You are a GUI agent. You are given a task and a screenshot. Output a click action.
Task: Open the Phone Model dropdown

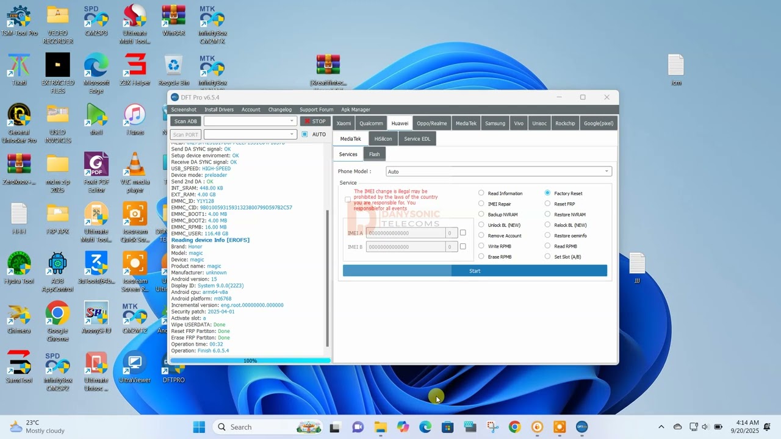(498, 171)
